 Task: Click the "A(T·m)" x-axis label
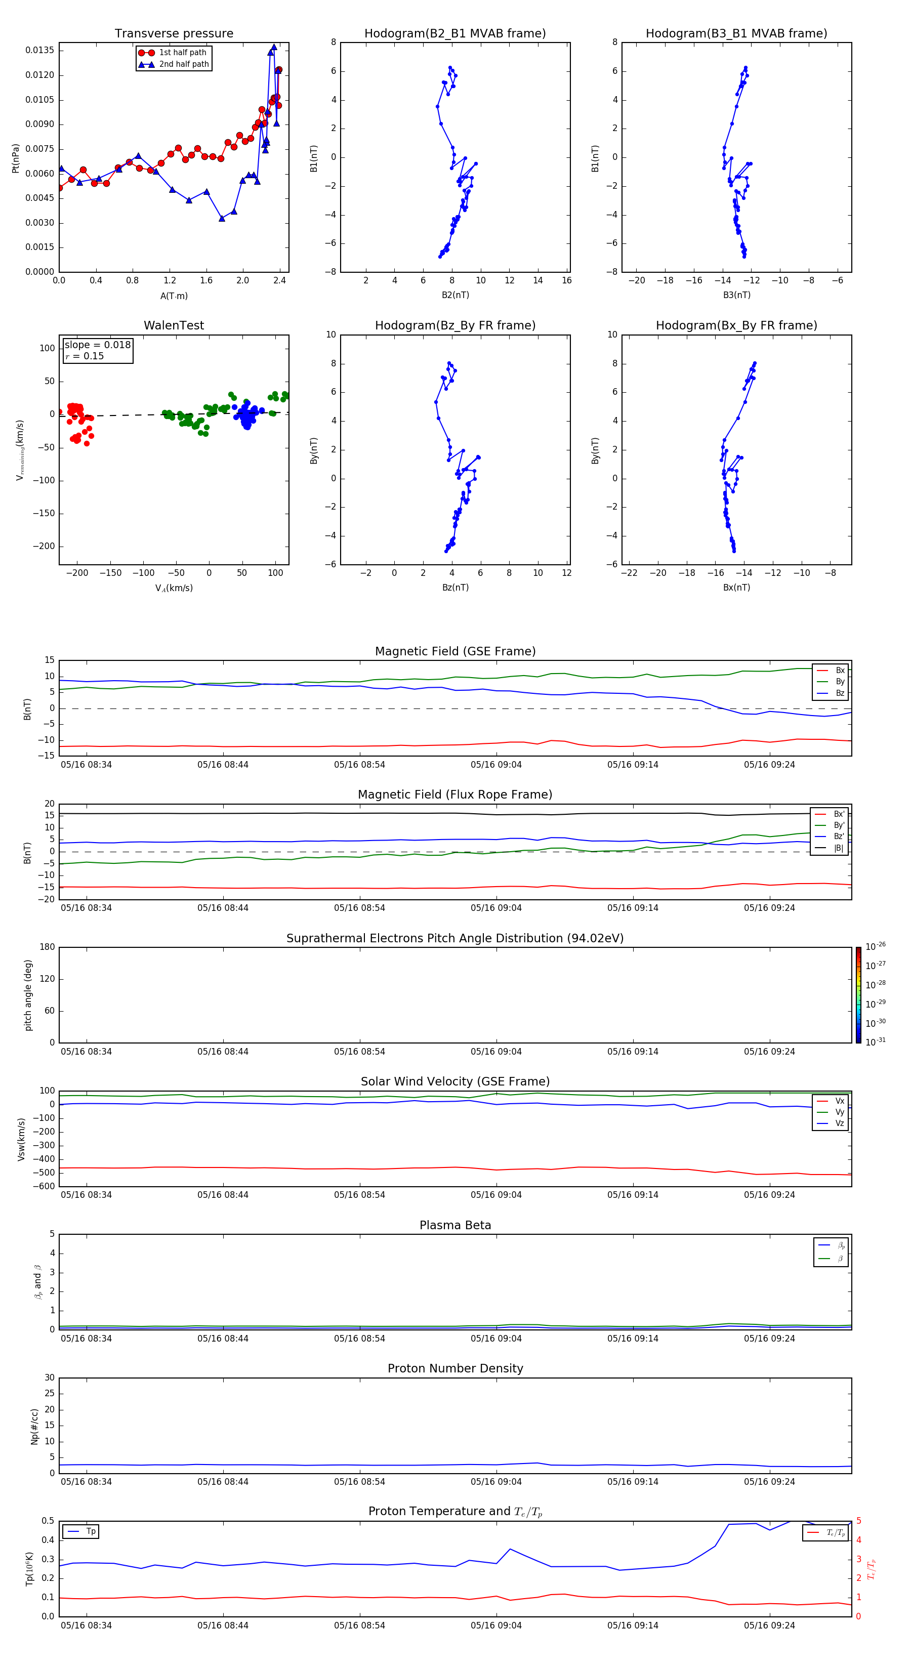(x=174, y=296)
